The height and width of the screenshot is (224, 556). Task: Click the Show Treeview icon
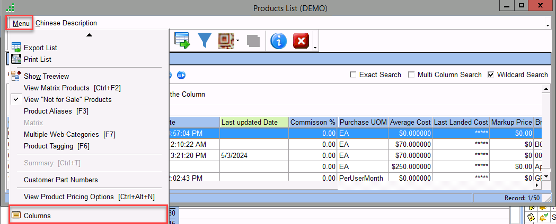click(16, 76)
